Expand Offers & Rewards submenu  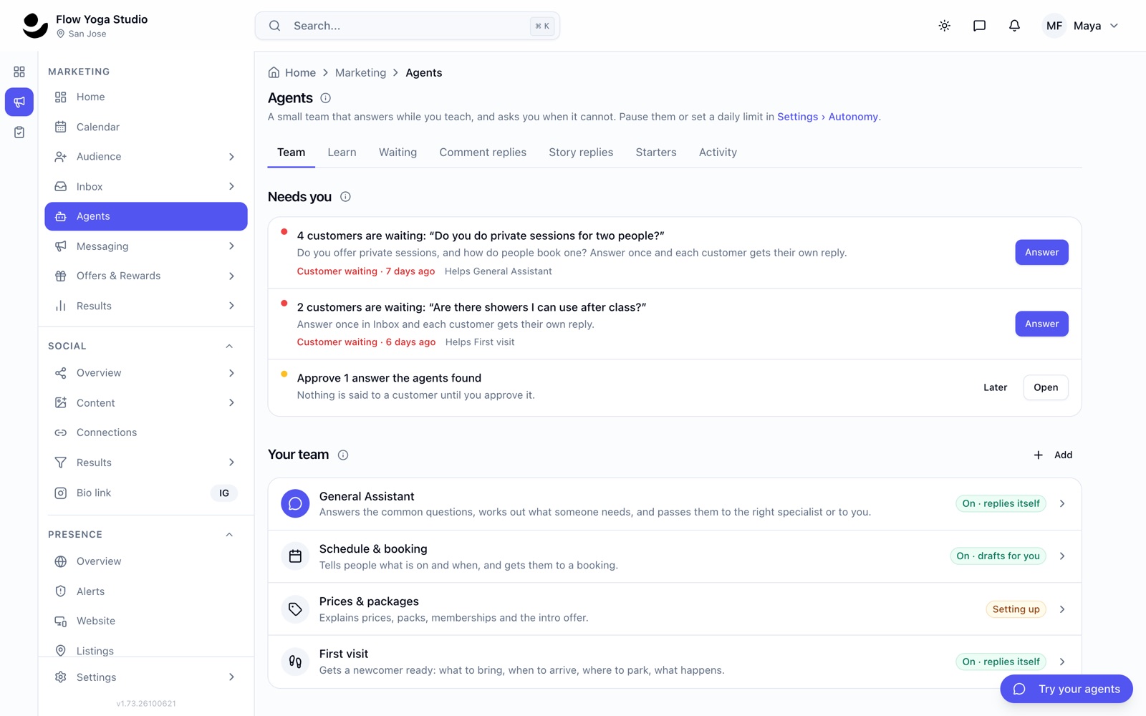pos(231,276)
